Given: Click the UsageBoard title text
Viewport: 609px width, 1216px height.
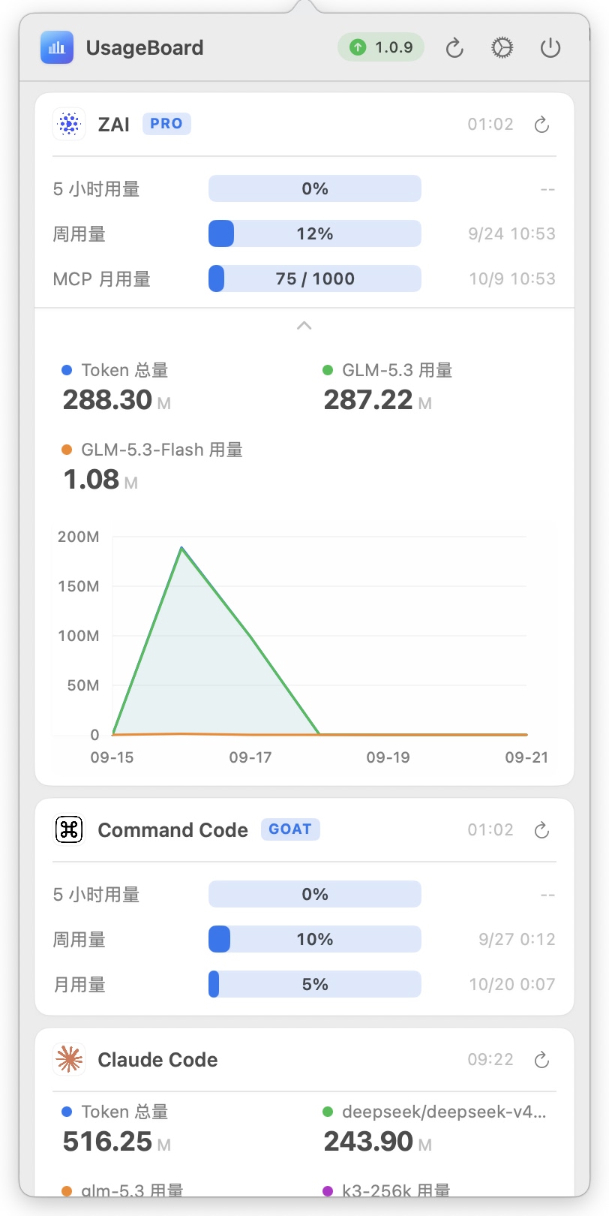Looking at the screenshot, I should click(145, 47).
